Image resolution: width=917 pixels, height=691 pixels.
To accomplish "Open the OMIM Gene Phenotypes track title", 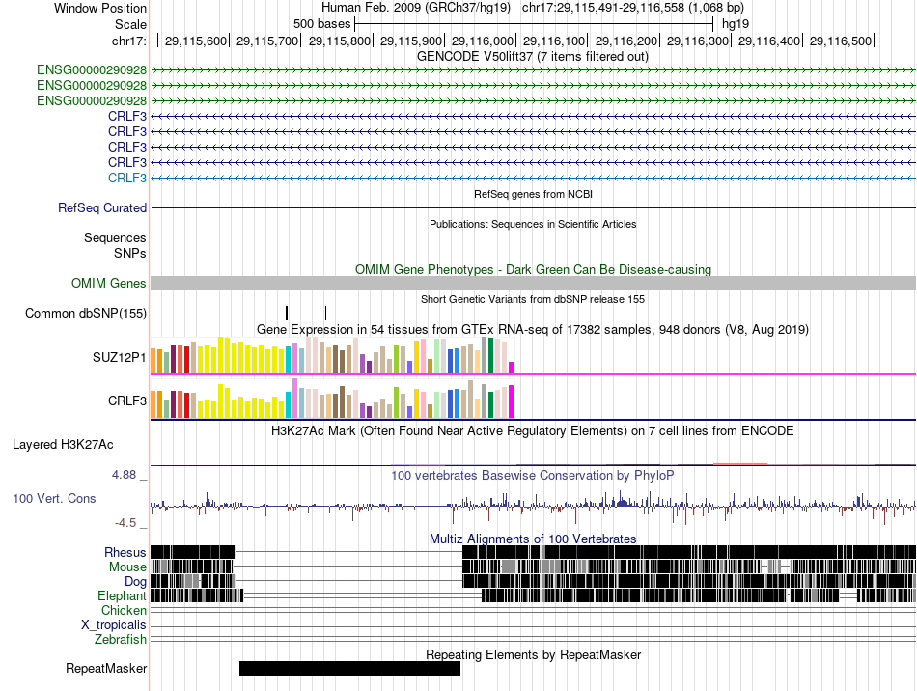I will point(533,269).
